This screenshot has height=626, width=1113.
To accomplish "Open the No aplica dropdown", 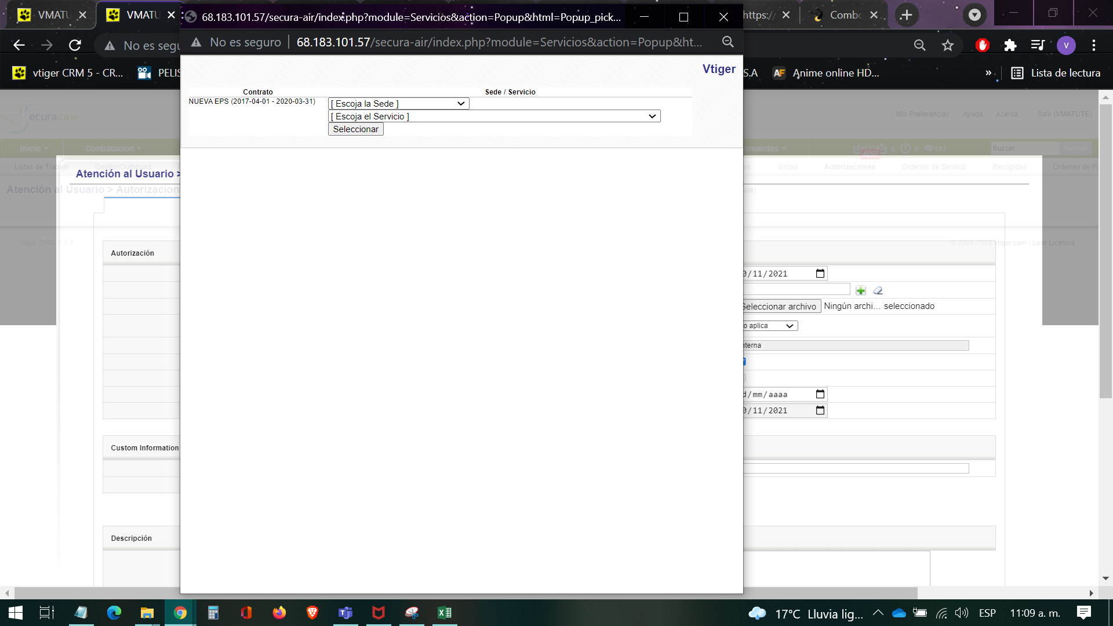I will pos(770,326).
